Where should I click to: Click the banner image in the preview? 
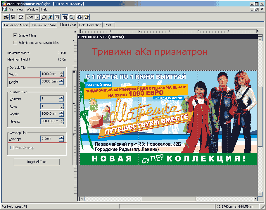coord(168,118)
